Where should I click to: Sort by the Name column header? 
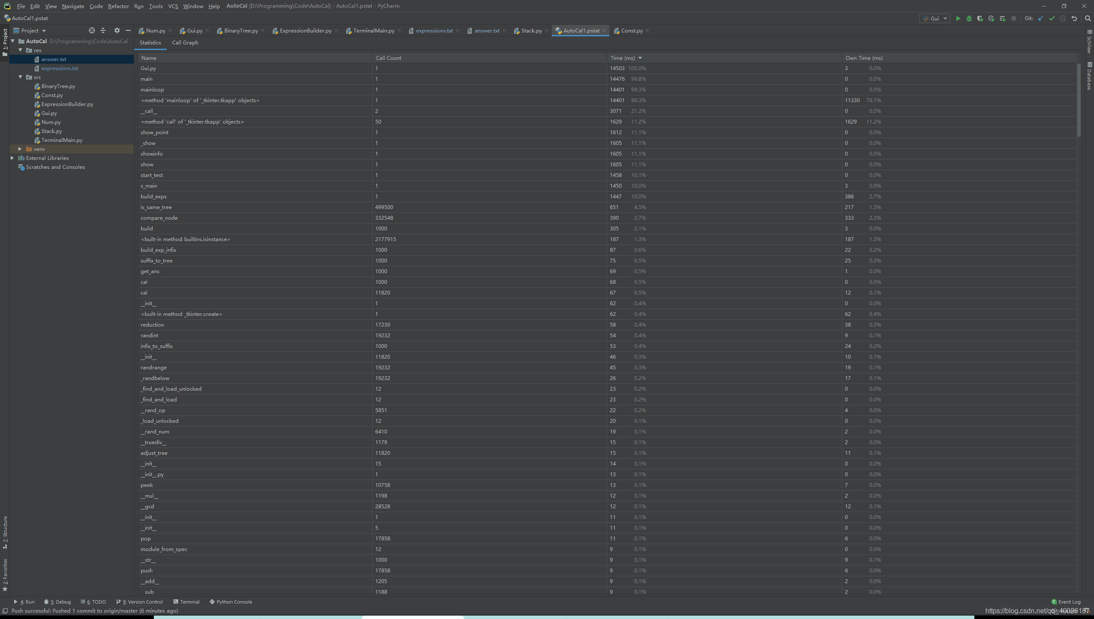255,58
